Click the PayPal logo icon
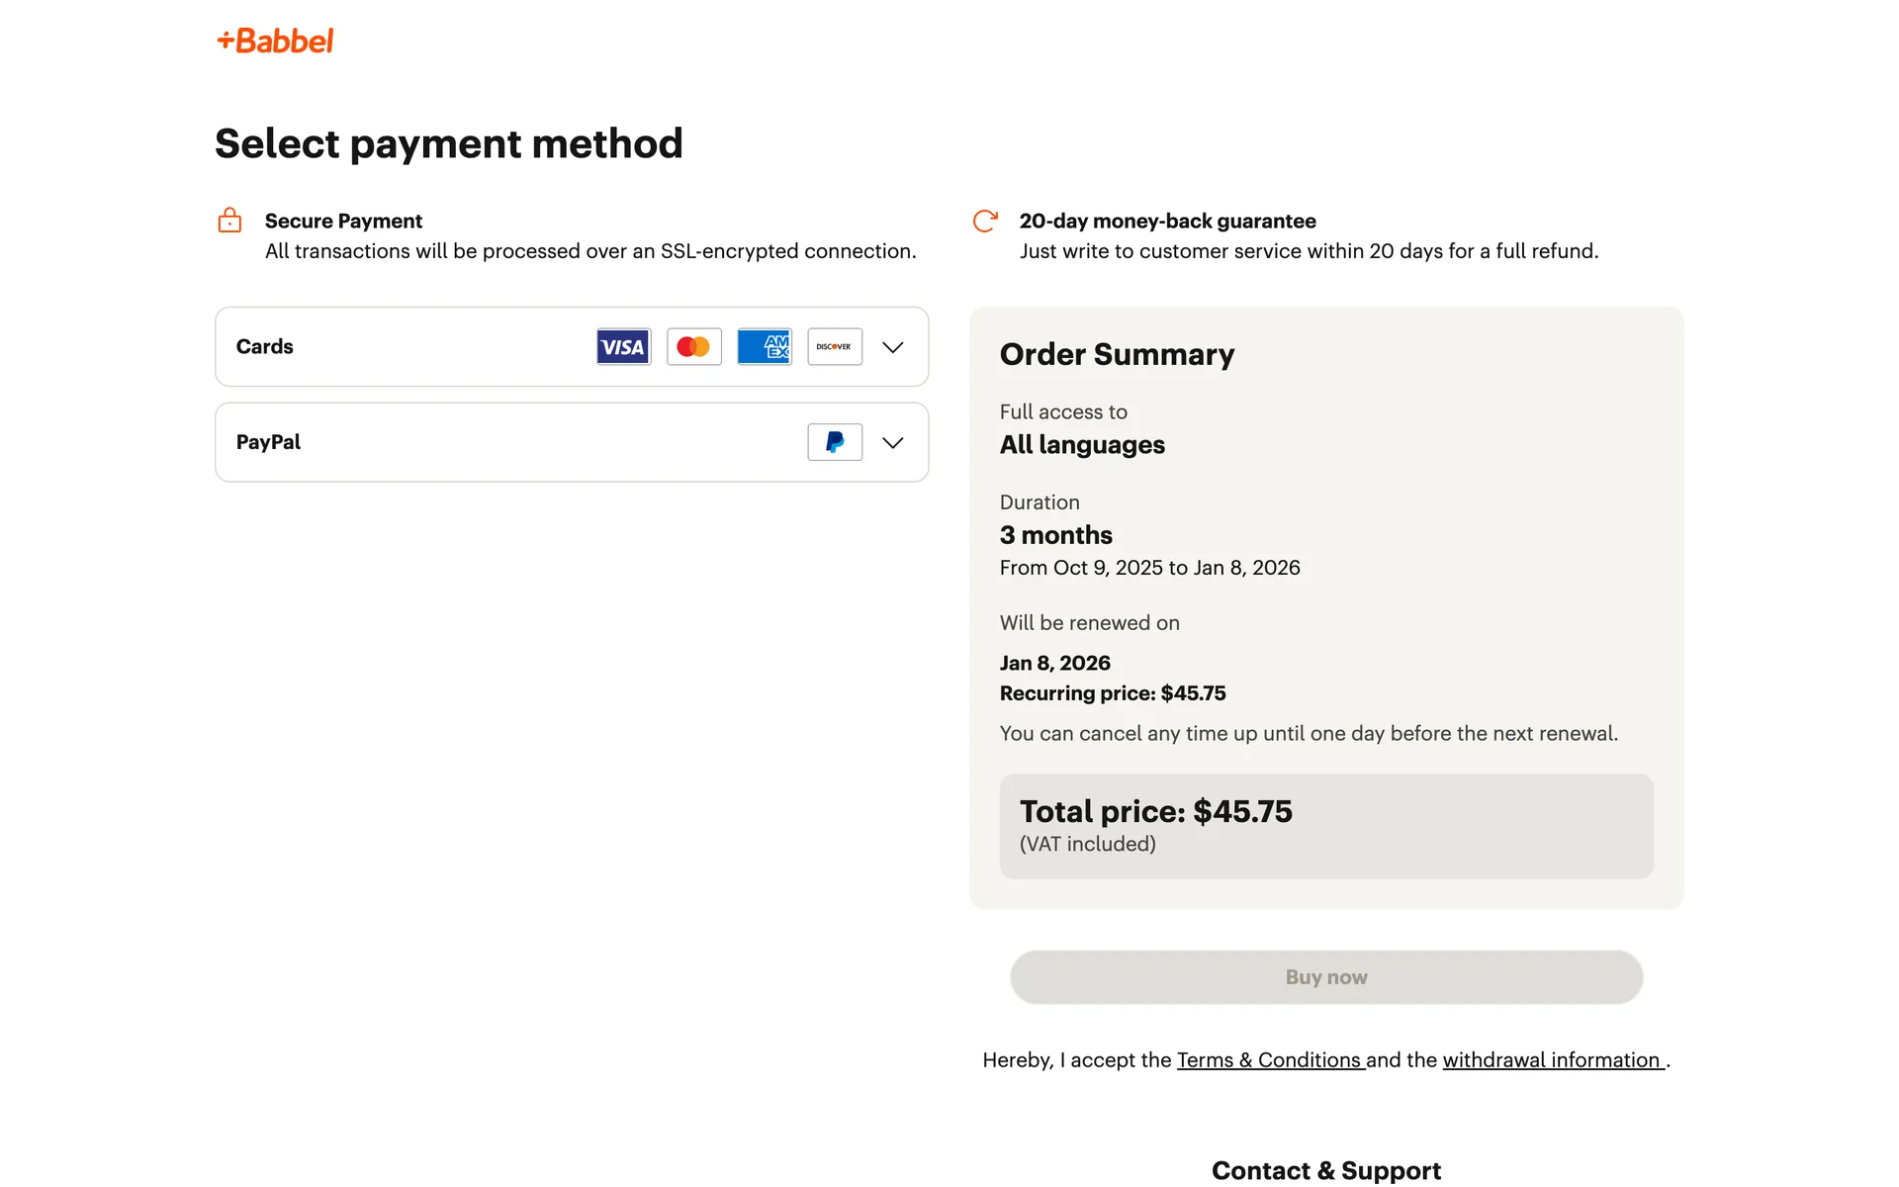1899x1187 pixels. tap(834, 442)
